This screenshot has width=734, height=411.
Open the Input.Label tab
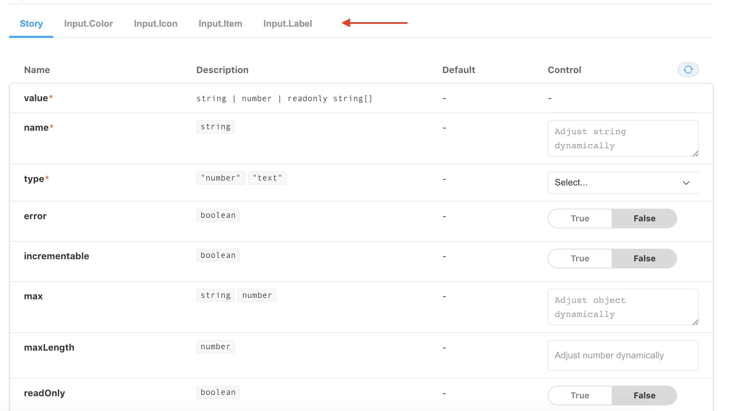[288, 24]
